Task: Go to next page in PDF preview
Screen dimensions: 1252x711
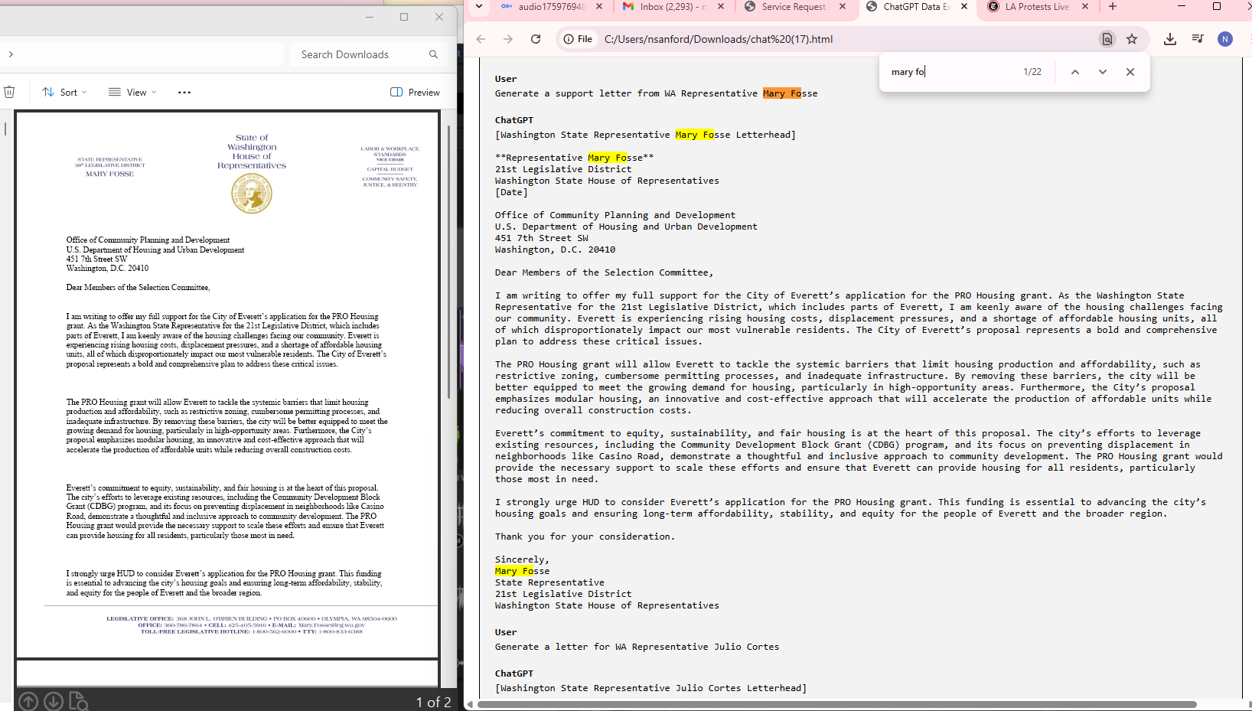Action: click(54, 701)
